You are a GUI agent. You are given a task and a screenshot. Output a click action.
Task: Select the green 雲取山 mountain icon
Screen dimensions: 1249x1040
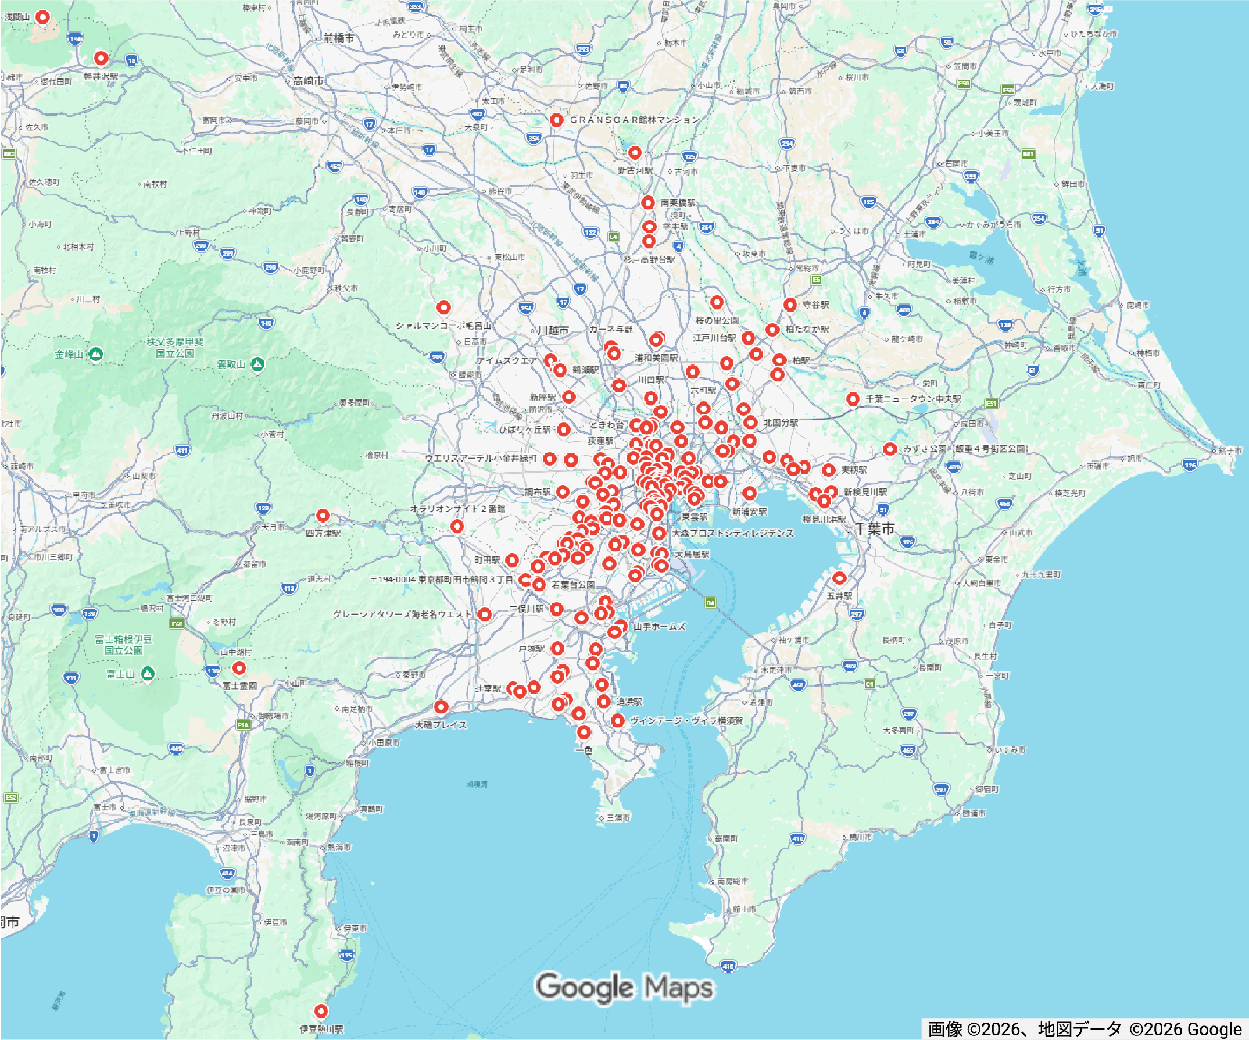pyautogui.click(x=257, y=363)
